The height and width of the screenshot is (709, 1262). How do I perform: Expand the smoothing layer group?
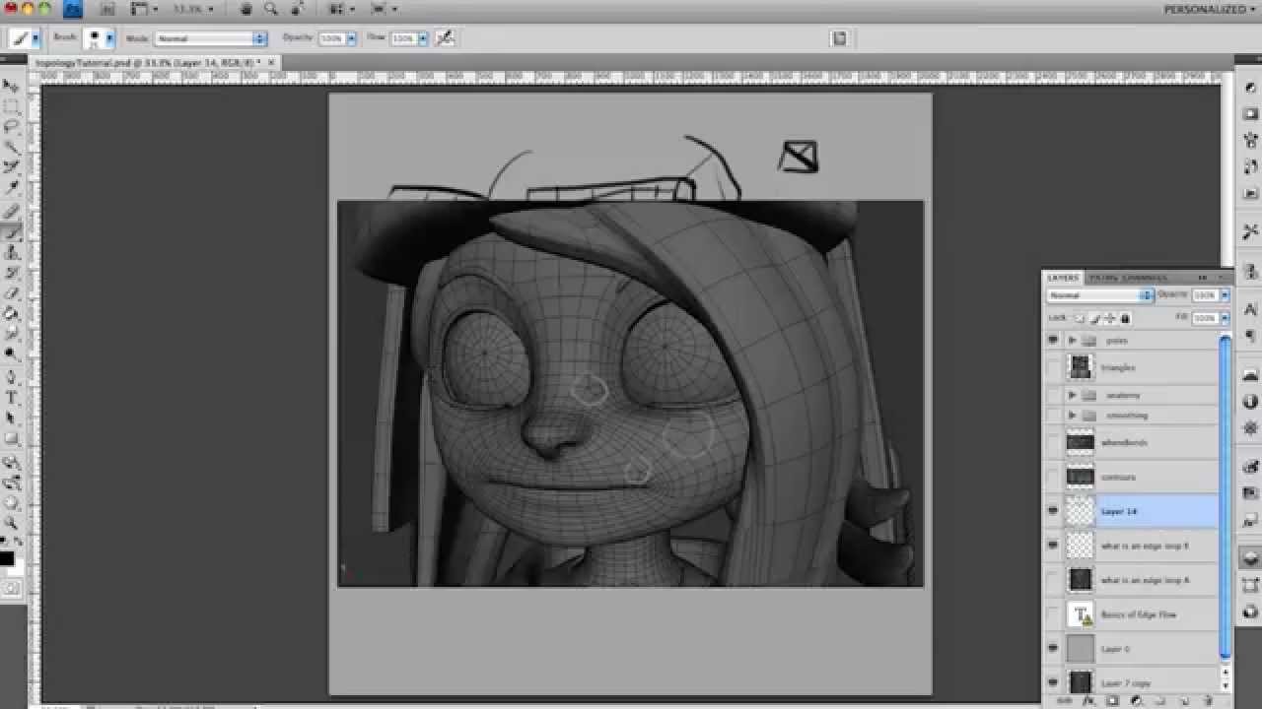pos(1073,416)
